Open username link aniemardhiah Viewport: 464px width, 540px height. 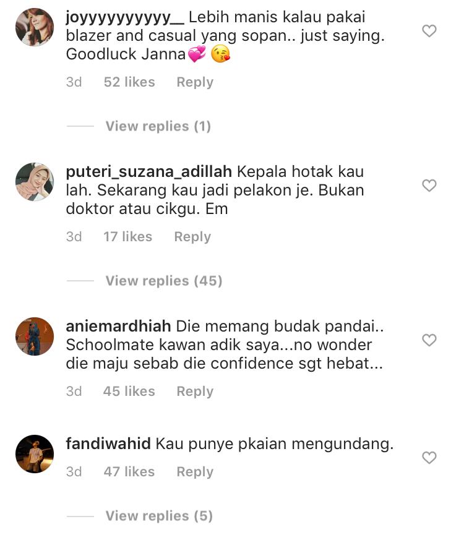pos(119,326)
